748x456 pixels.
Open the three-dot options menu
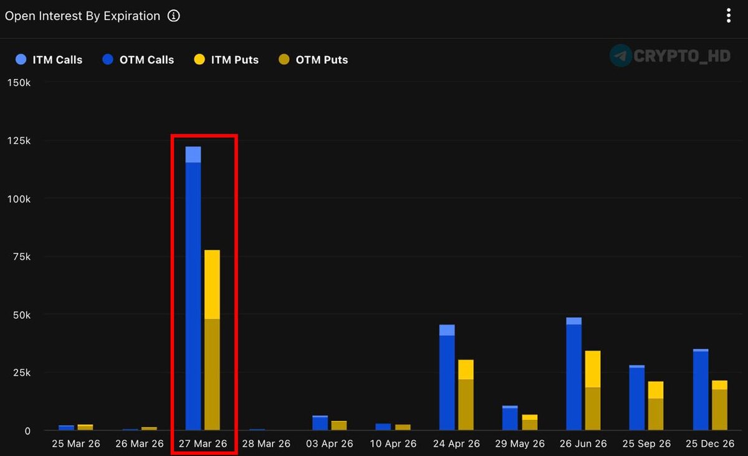[728, 16]
